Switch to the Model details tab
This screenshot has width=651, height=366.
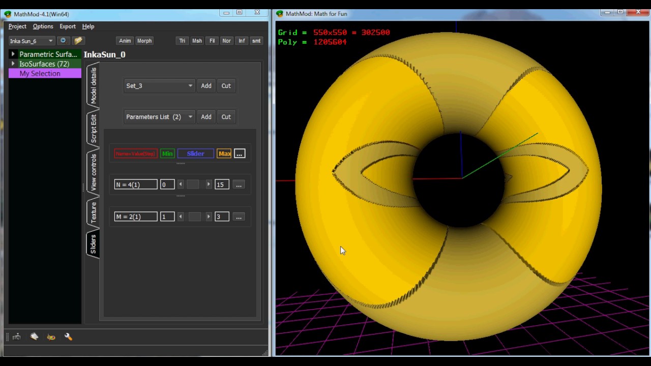click(93, 85)
